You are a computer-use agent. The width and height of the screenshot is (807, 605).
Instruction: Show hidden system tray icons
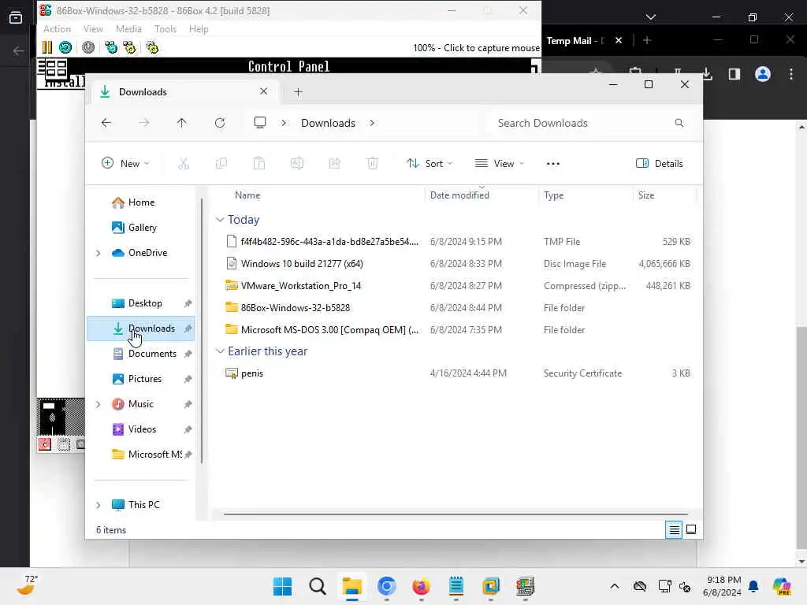615,586
